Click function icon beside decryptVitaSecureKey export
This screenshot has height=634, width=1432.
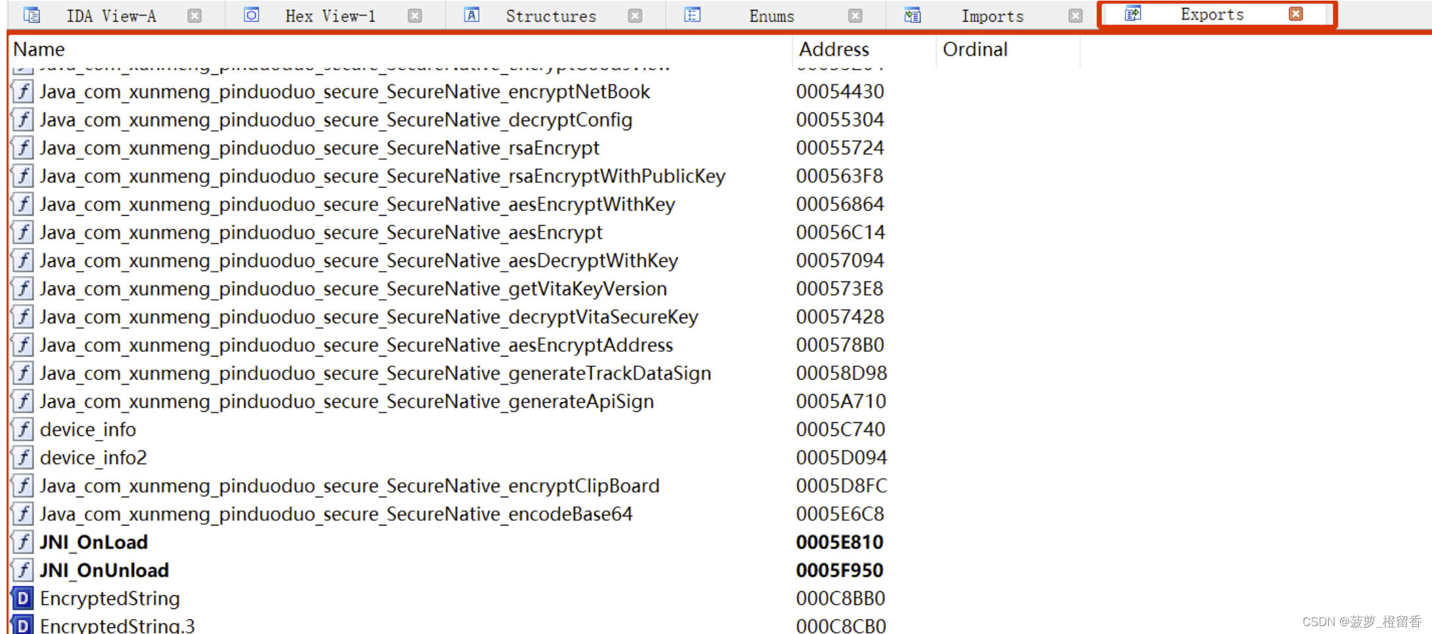pyautogui.click(x=23, y=317)
